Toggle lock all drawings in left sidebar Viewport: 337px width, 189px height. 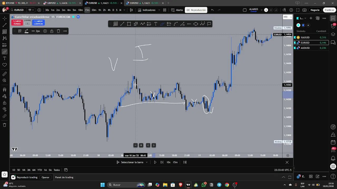(4, 103)
